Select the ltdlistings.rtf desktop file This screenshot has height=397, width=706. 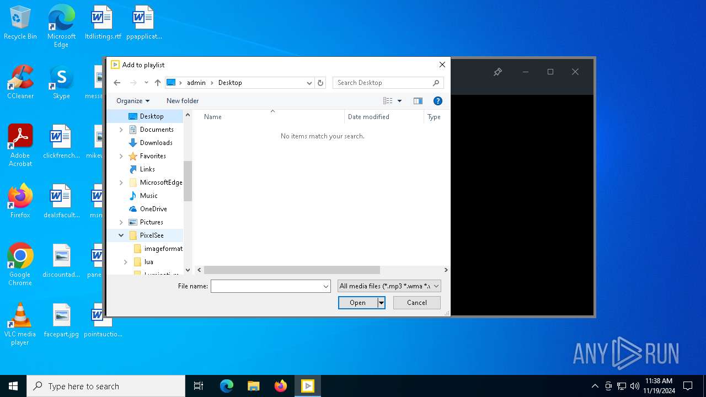[103, 23]
